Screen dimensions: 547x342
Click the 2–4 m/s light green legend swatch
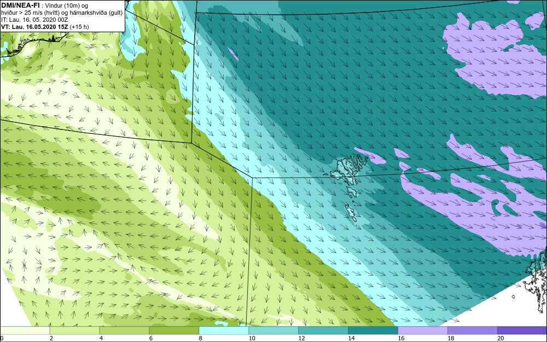point(74,330)
